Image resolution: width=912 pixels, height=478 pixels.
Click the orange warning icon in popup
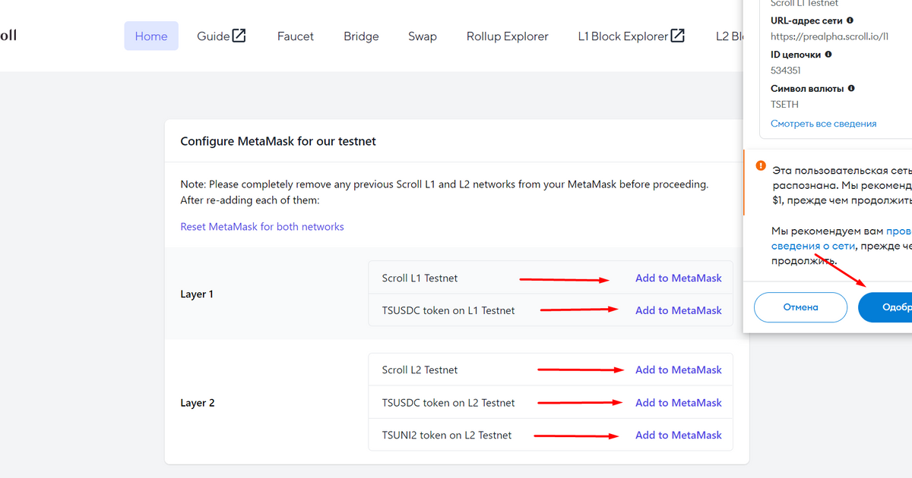761,165
